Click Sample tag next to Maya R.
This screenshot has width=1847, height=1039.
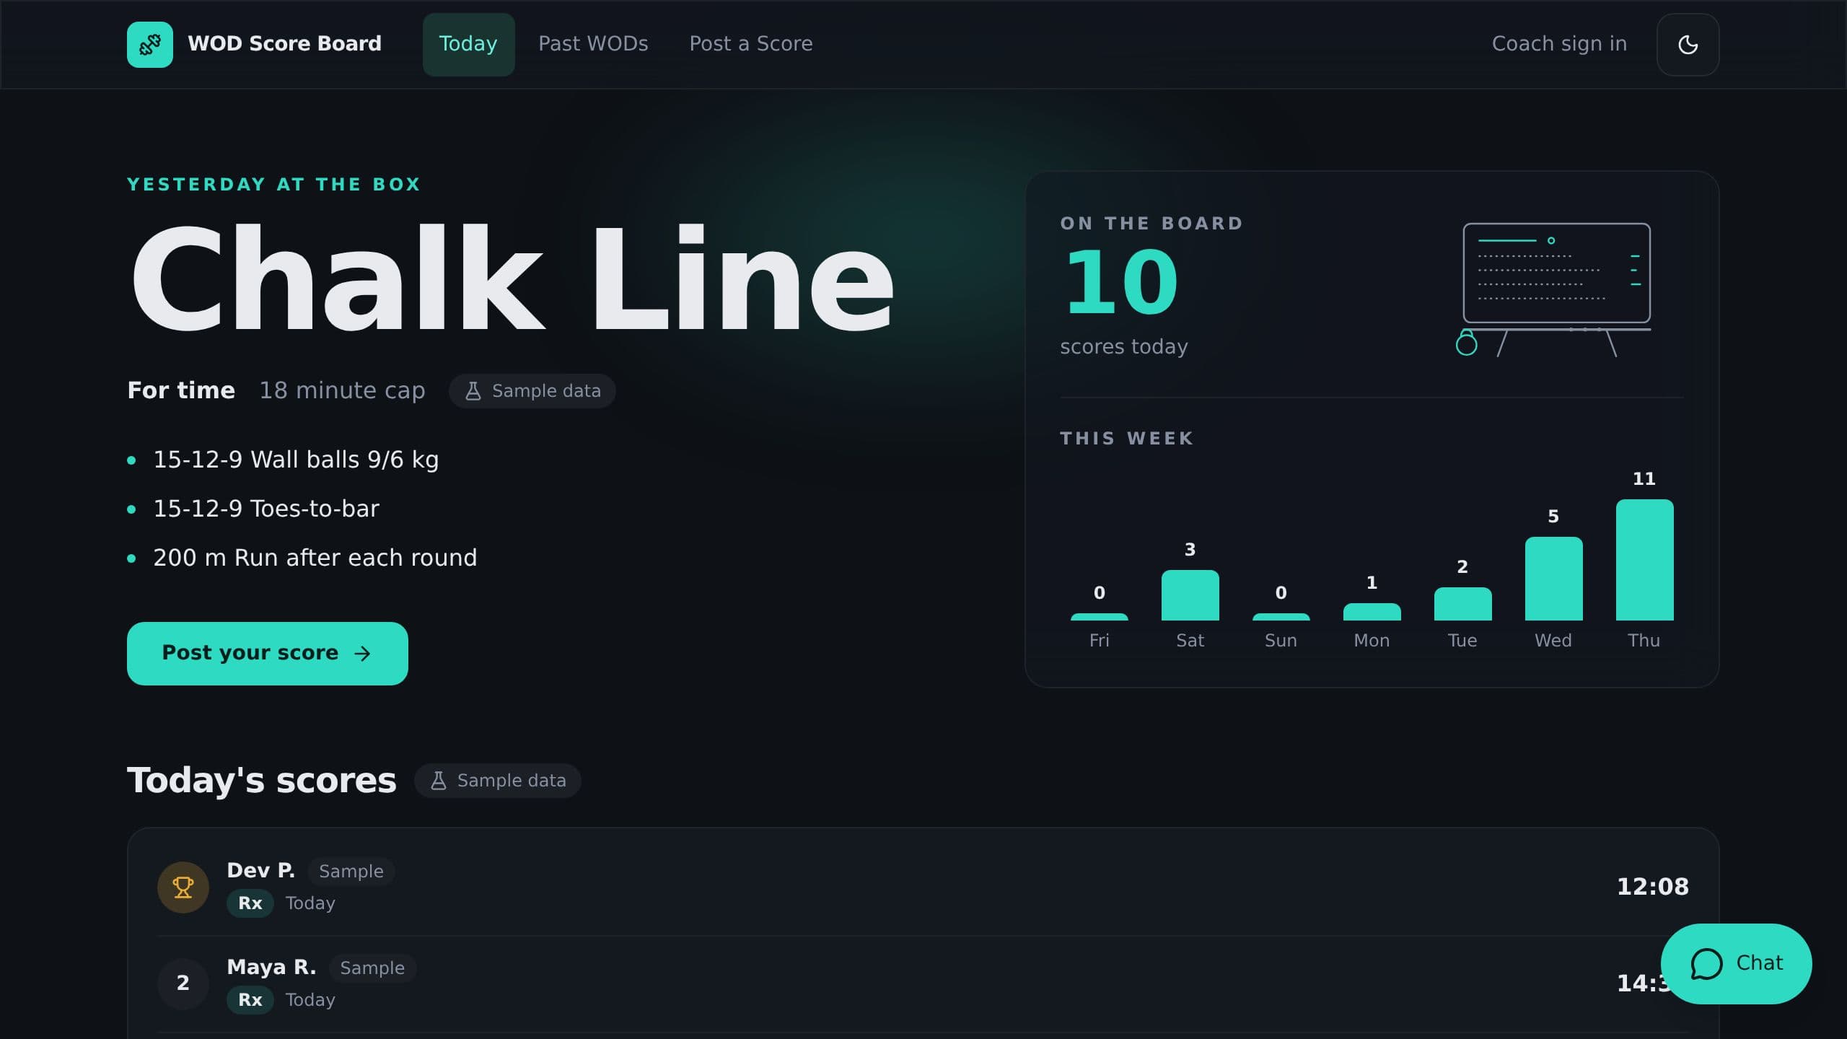[372, 968]
